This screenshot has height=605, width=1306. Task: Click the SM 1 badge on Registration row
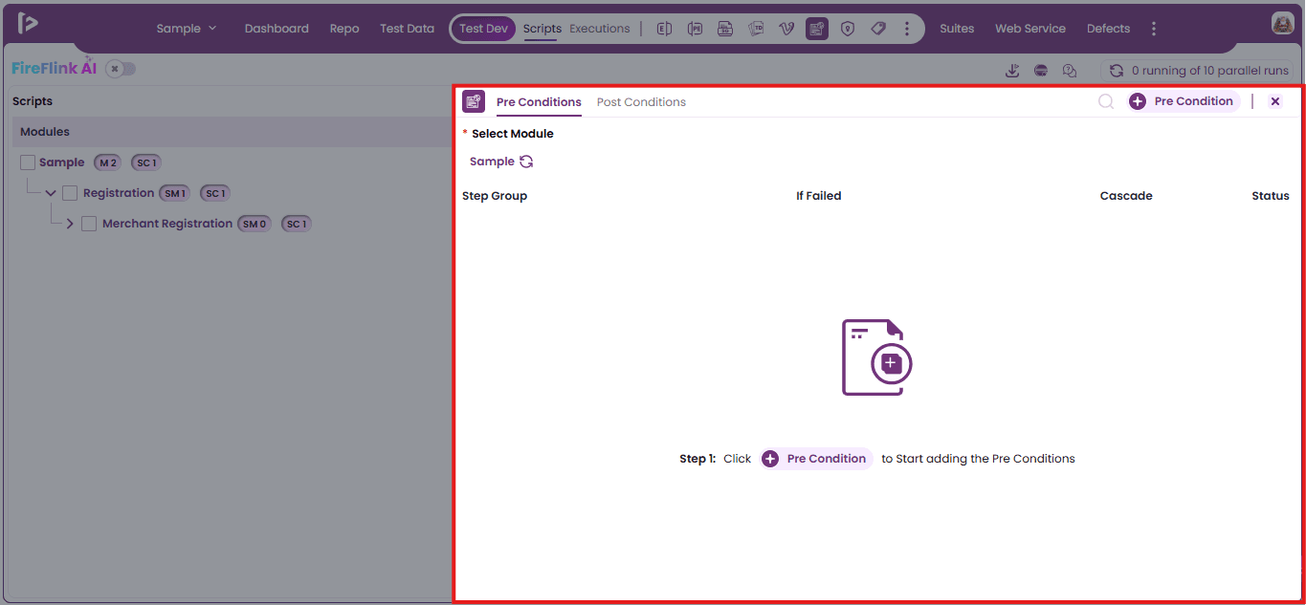174,193
